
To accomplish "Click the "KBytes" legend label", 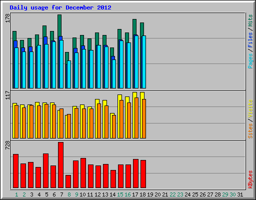I will click(250, 179).
